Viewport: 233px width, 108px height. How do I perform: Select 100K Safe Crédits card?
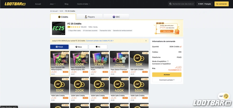point(60,89)
